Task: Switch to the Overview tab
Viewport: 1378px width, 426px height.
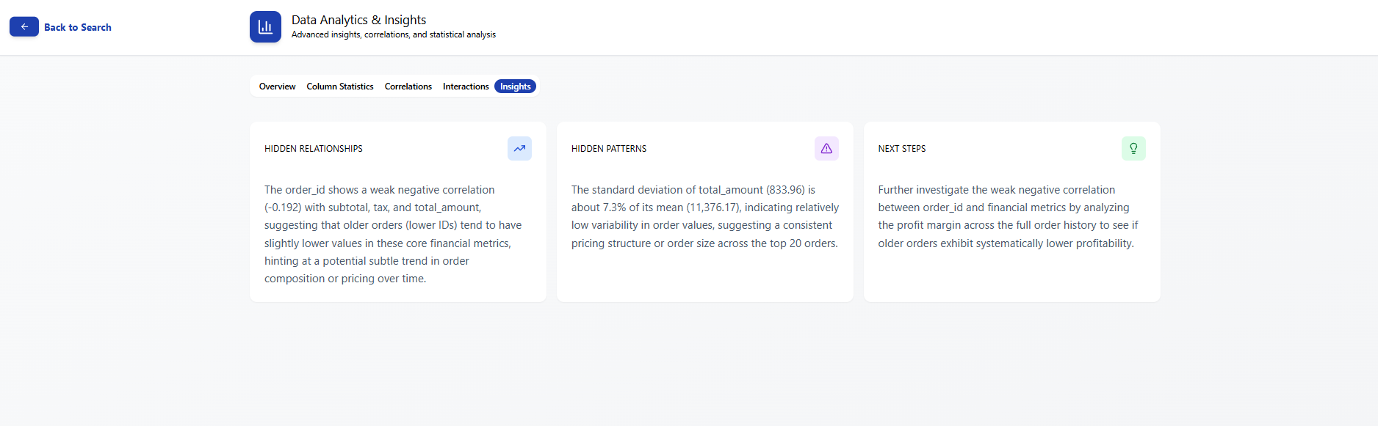Action: [277, 87]
